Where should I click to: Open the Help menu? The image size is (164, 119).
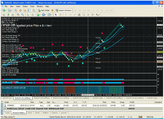pos(47,6)
